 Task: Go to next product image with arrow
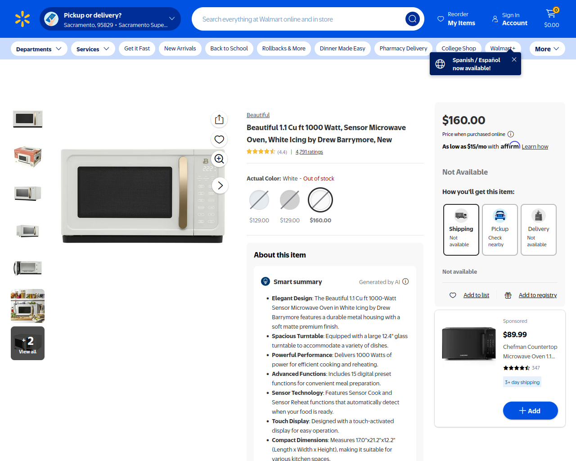point(220,185)
